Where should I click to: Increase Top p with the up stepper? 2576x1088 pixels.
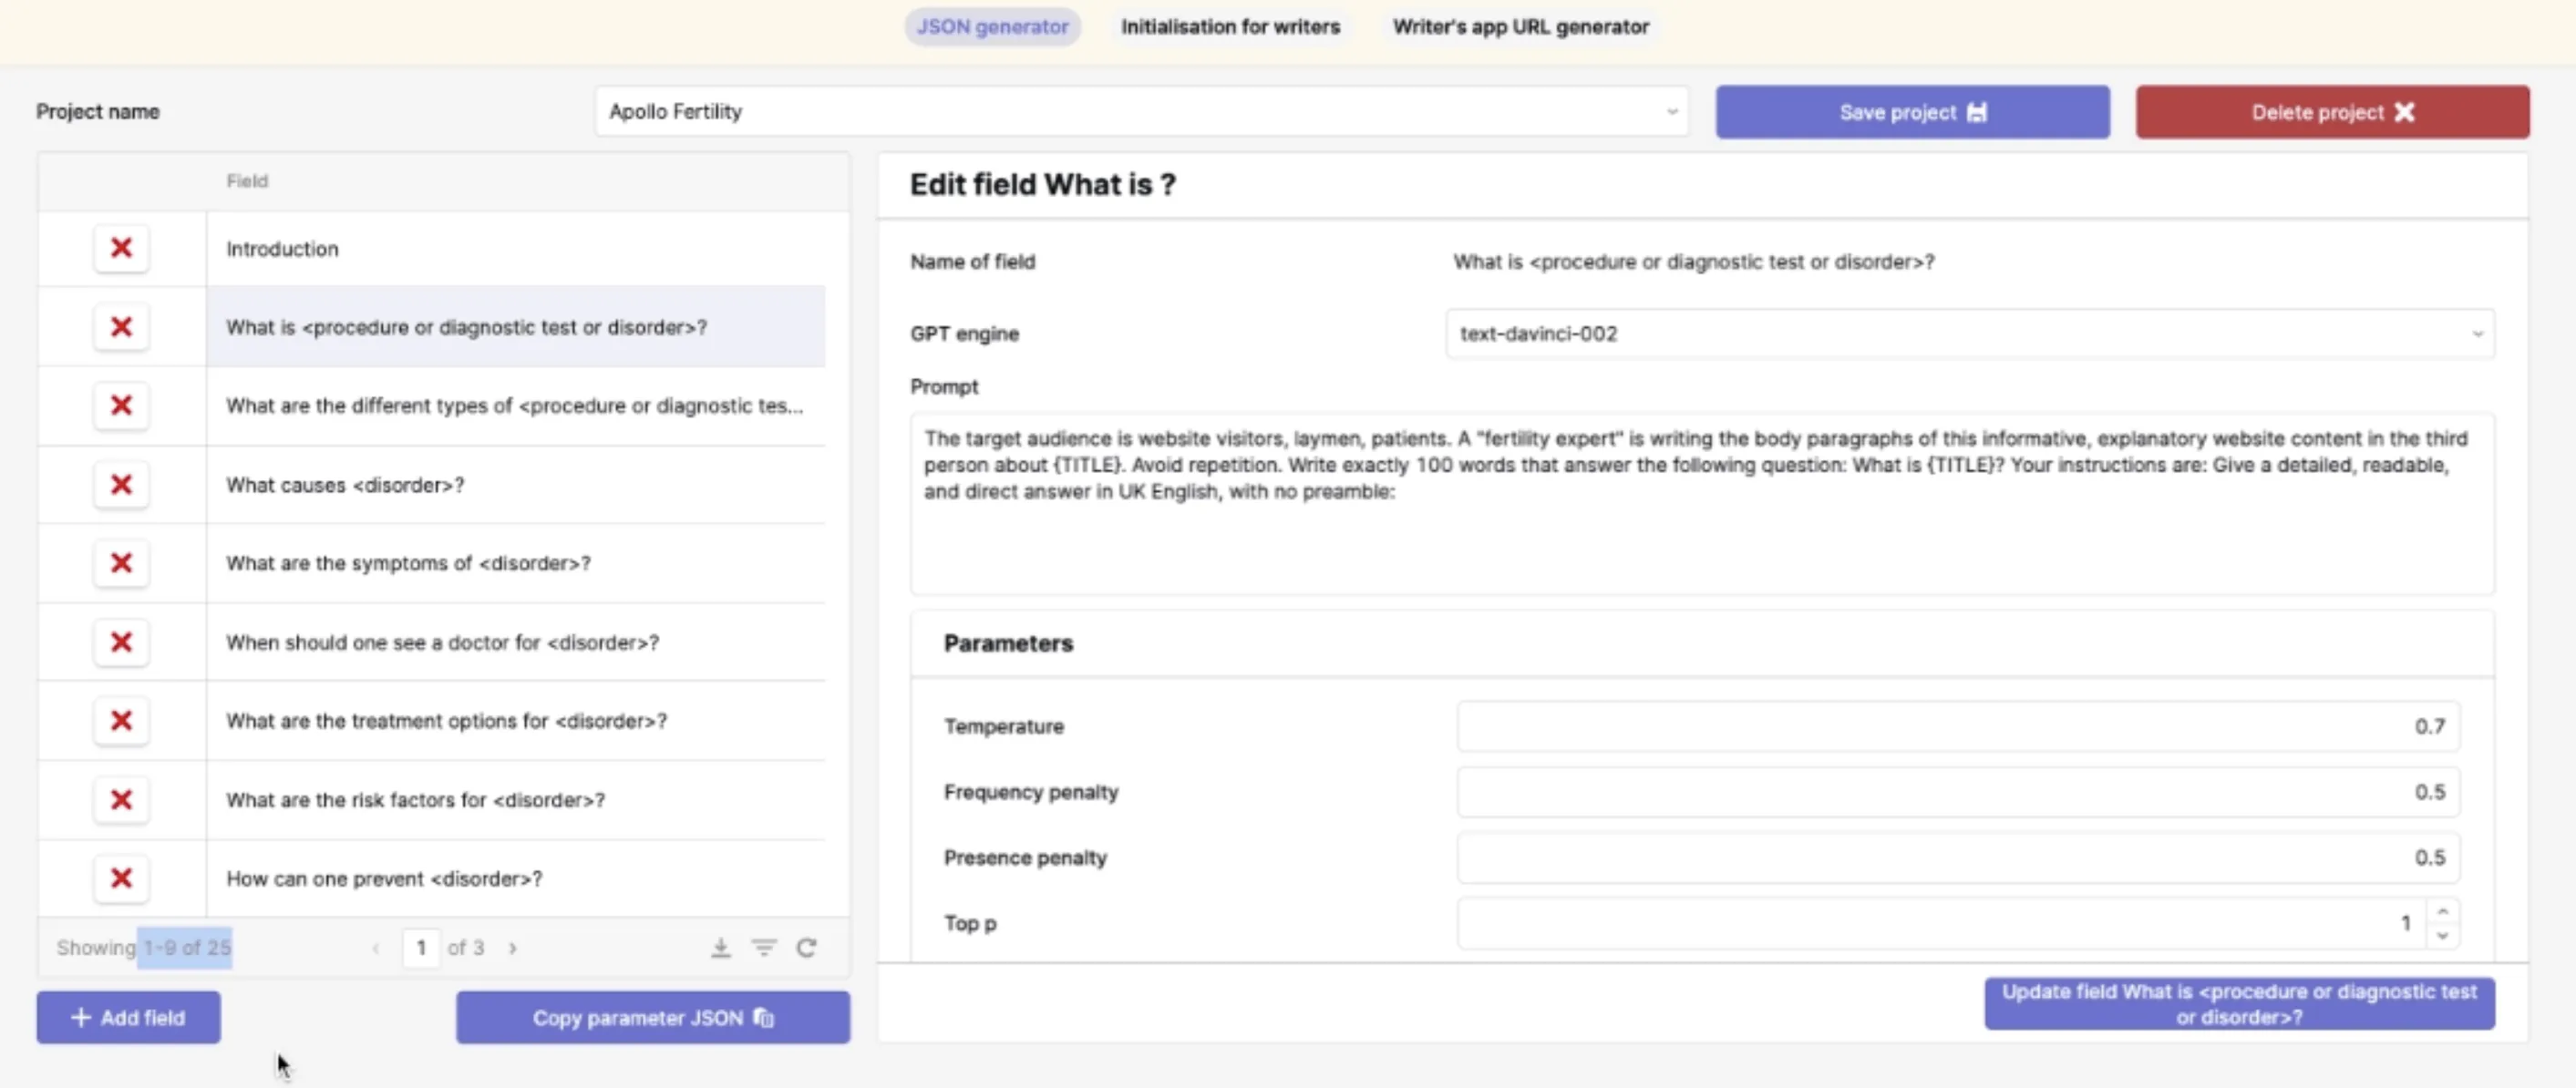(2442, 911)
